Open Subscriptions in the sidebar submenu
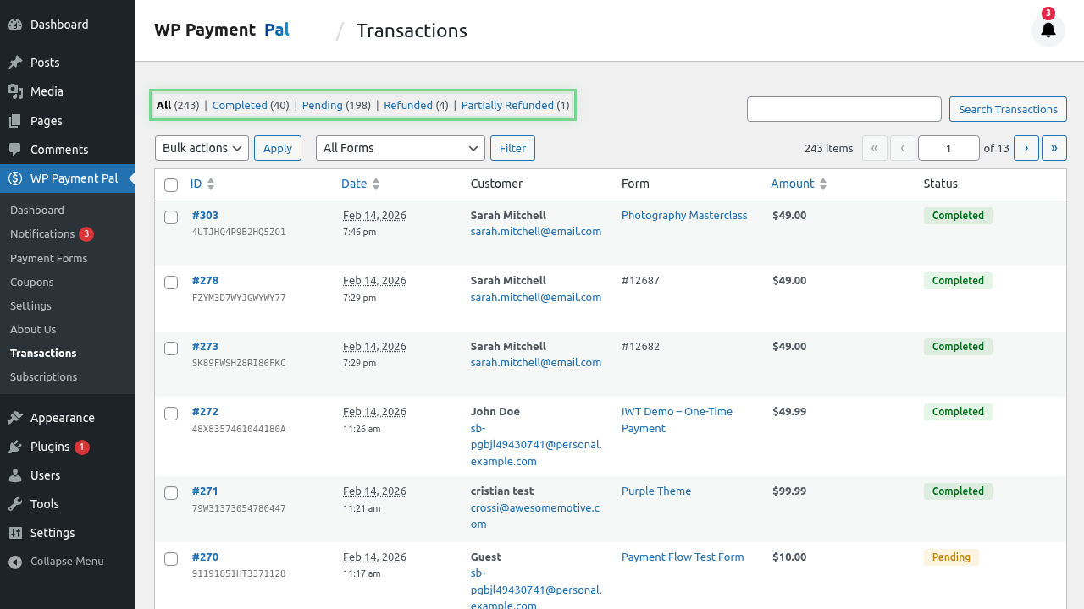1084x609 pixels. click(x=43, y=376)
